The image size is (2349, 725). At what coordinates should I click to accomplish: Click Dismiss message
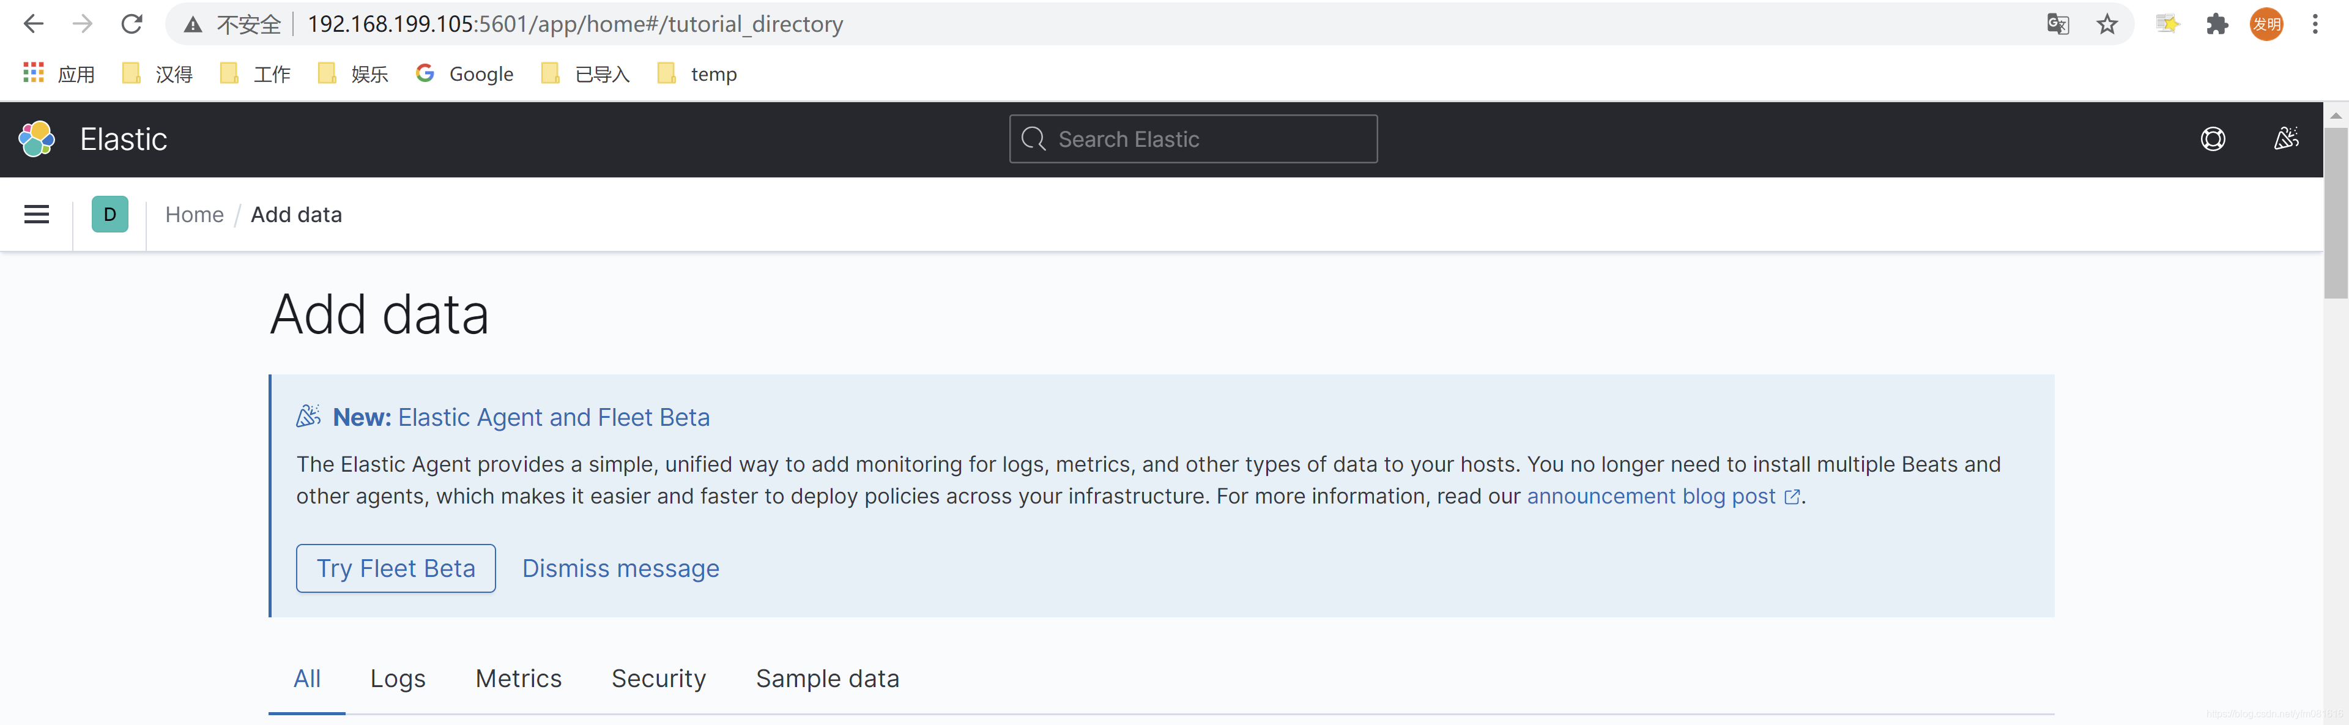620,568
